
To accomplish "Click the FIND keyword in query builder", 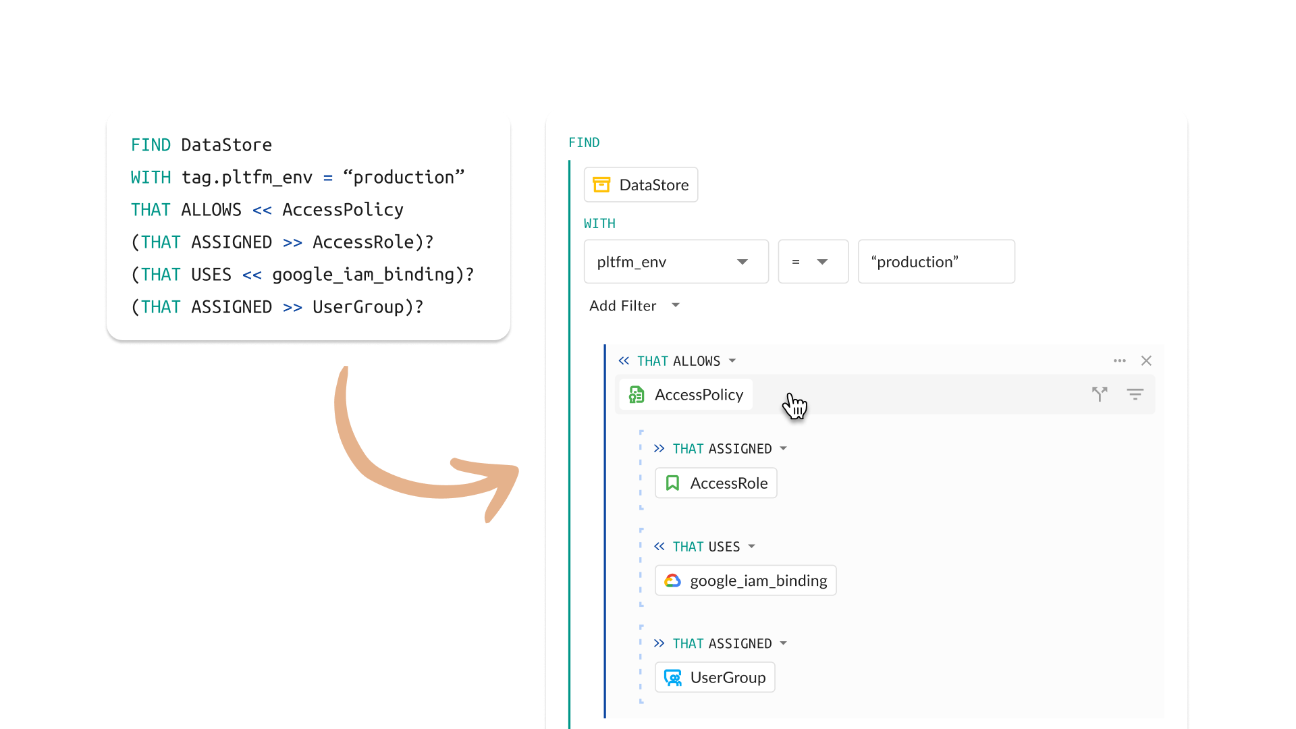I will point(584,143).
